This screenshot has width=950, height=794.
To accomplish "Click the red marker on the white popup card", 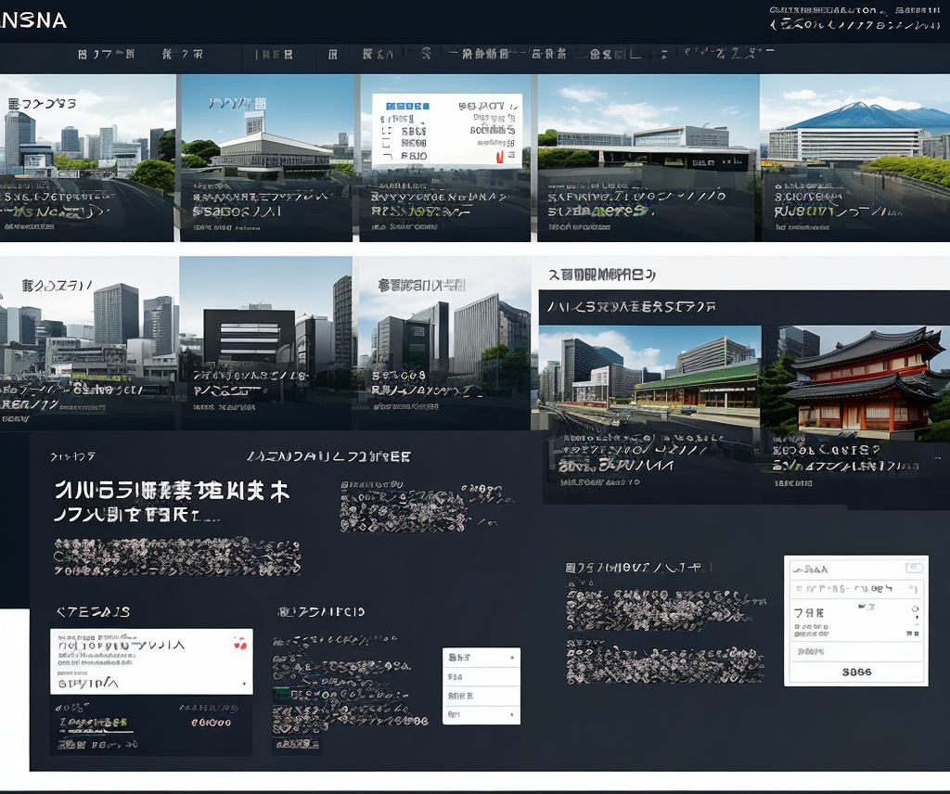I will point(500,157).
